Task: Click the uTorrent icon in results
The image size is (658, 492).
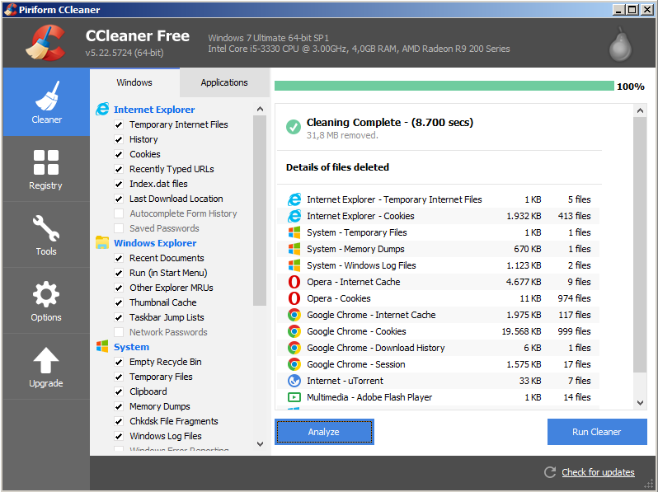Action: (294, 381)
